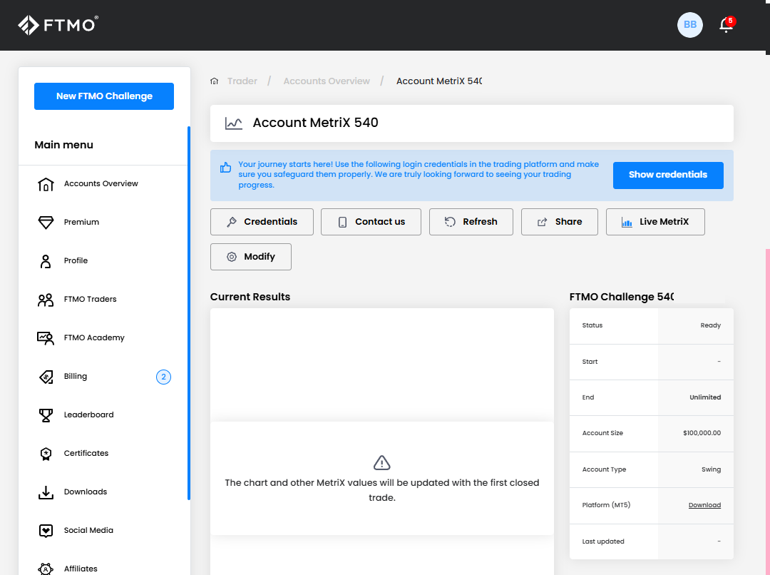Click the $100,000.00 account size value
This screenshot has height=575, width=770.
702,433
